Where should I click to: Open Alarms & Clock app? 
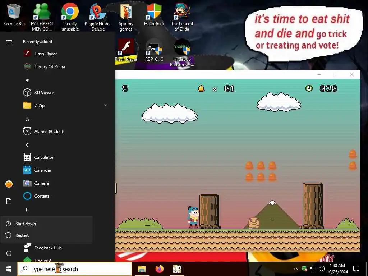(49, 131)
